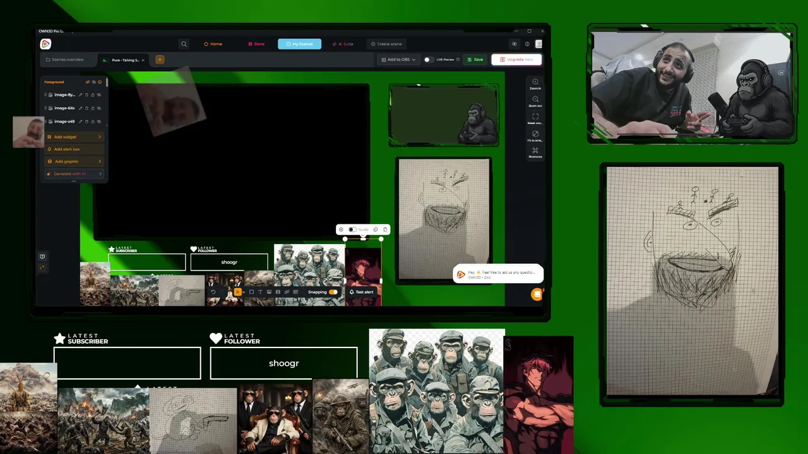808x454 pixels.
Task: Toggle the Snapping switch
Action: tap(333, 292)
